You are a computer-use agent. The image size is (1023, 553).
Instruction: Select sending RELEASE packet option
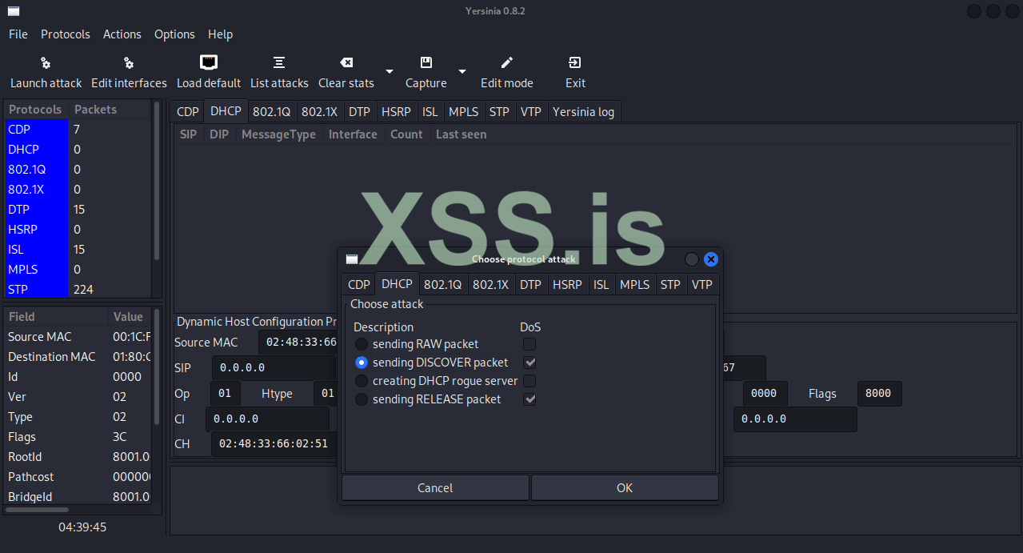pos(428,399)
